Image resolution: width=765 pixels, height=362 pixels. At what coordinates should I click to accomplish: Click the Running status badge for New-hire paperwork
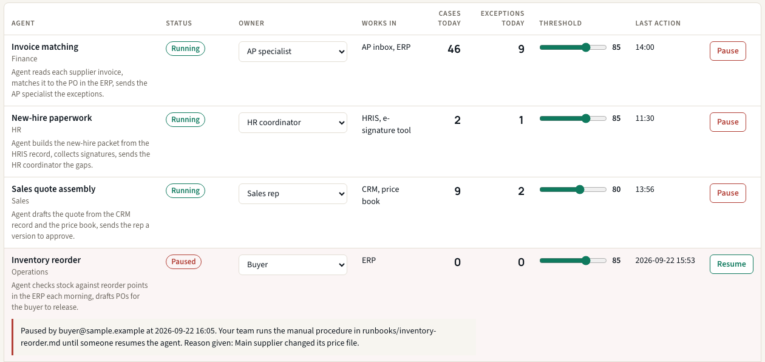(185, 120)
